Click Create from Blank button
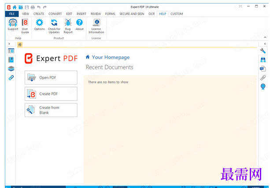Image resolution: width=270 pixels, height=188 pixels. [51, 110]
